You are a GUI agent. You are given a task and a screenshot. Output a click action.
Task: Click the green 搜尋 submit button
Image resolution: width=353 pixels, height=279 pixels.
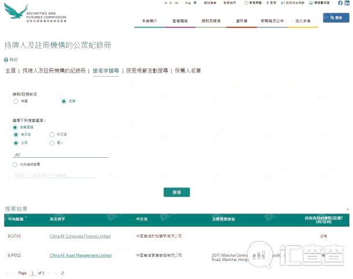176,193
